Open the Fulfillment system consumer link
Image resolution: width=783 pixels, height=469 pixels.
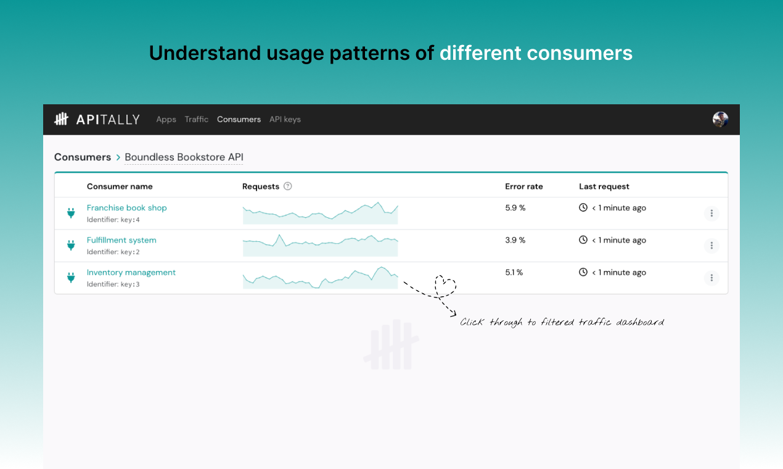[121, 240]
